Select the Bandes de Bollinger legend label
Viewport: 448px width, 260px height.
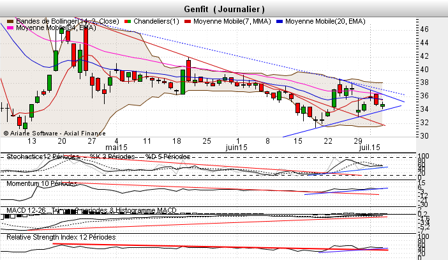68,22
